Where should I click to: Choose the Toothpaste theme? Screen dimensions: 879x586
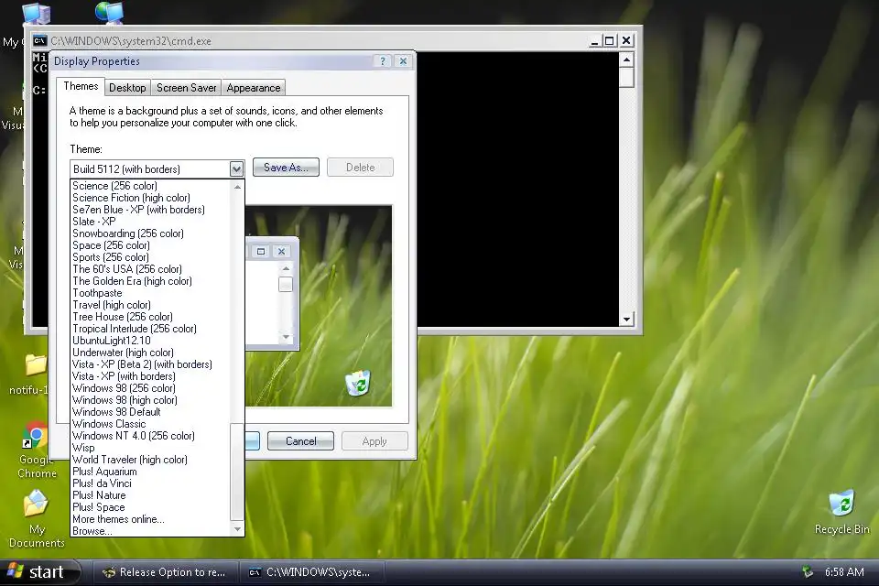pos(150,293)
